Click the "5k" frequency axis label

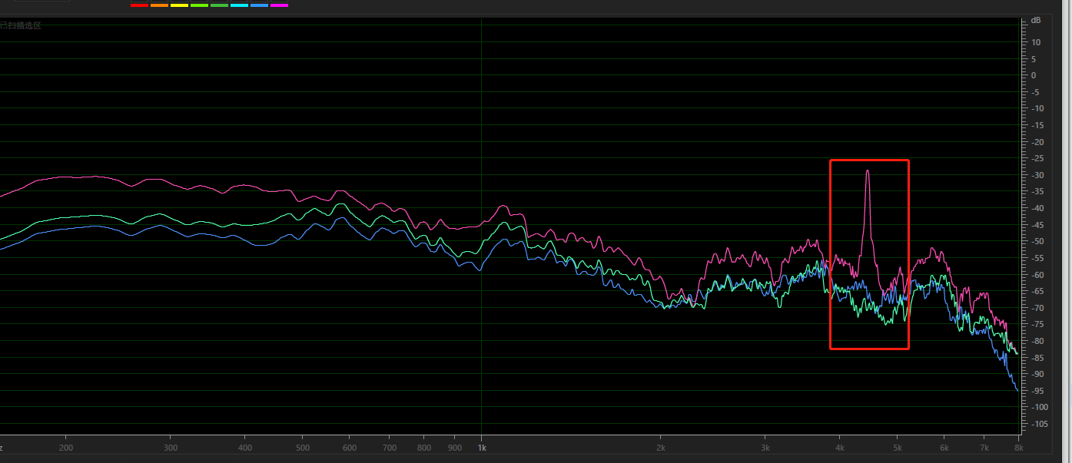898,448
